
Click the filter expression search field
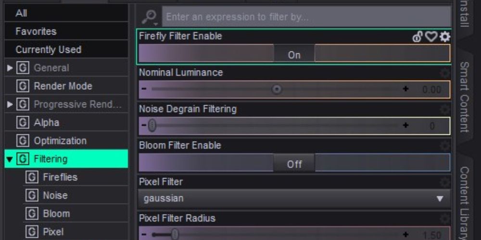[306, 18]
